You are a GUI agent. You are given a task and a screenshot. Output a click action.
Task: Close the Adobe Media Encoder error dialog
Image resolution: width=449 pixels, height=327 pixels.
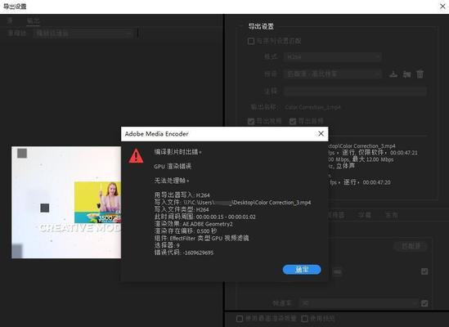[321, 133]
